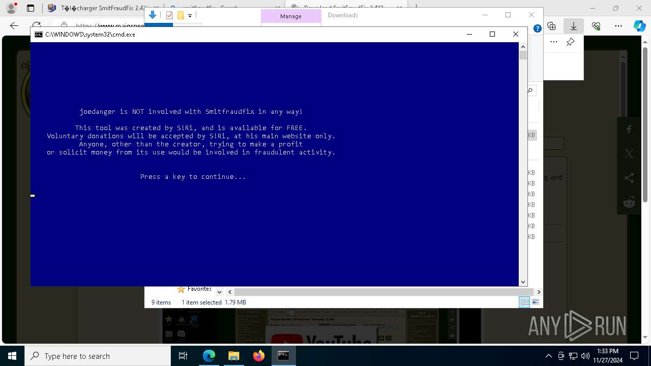Screen dimensions: 651x366
Task: Open Edge Settings and more menu
Action: point(618,26)
